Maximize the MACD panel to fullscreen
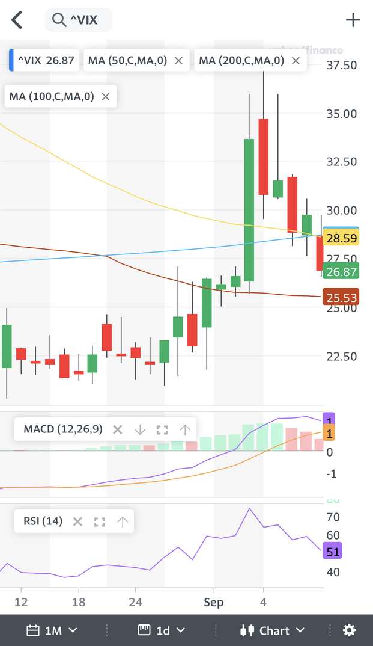Viewport: 373px width, 646px height. (162, 429)
